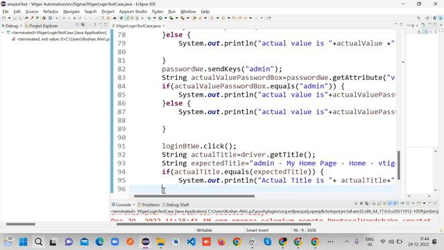Open the Navigate menu
This screenshot has width=444, height=250.
click(71, 12)
